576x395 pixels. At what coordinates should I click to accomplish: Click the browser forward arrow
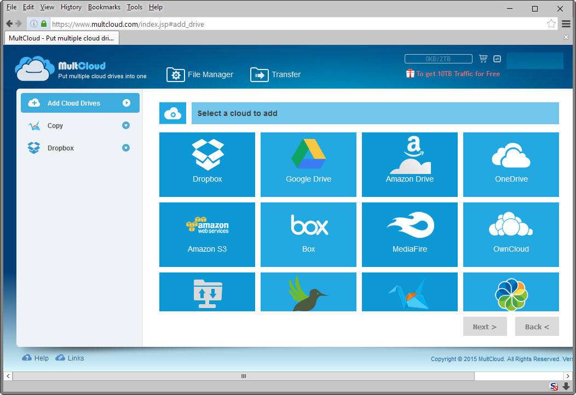point(19,24)
